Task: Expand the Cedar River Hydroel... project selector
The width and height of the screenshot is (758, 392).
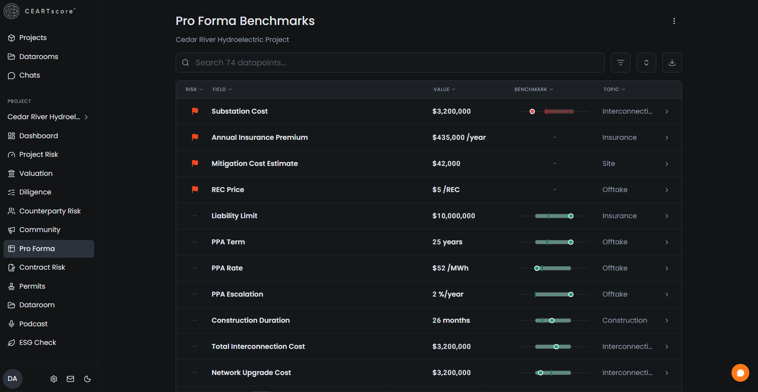Action: click(47, 117)
